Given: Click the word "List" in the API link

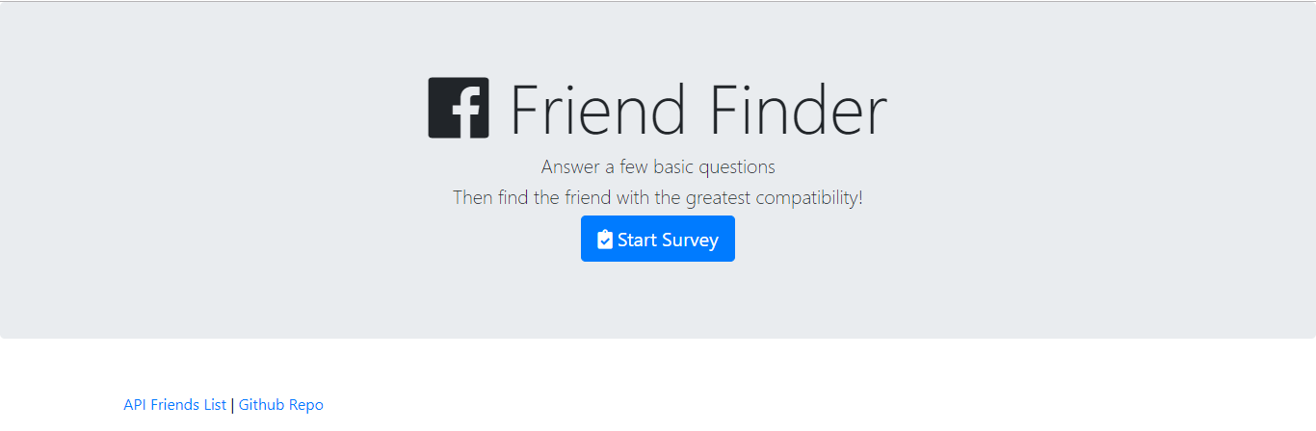Looking at the screenshot, I should pos(215,405).
